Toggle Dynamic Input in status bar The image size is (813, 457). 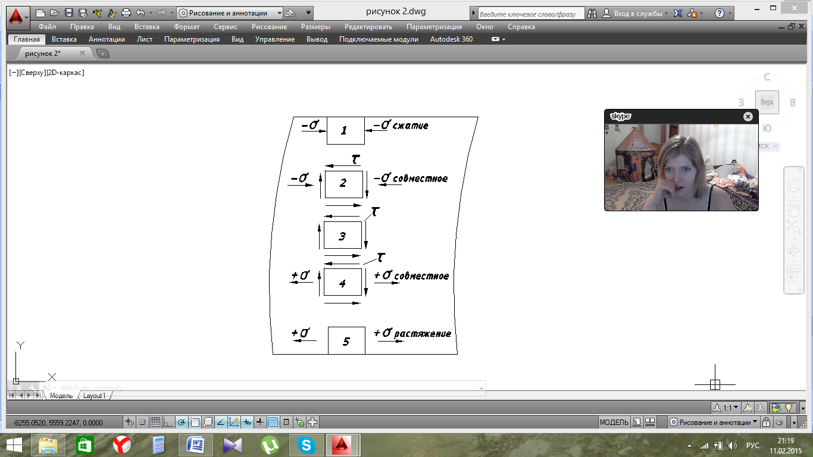coord(247,422)
